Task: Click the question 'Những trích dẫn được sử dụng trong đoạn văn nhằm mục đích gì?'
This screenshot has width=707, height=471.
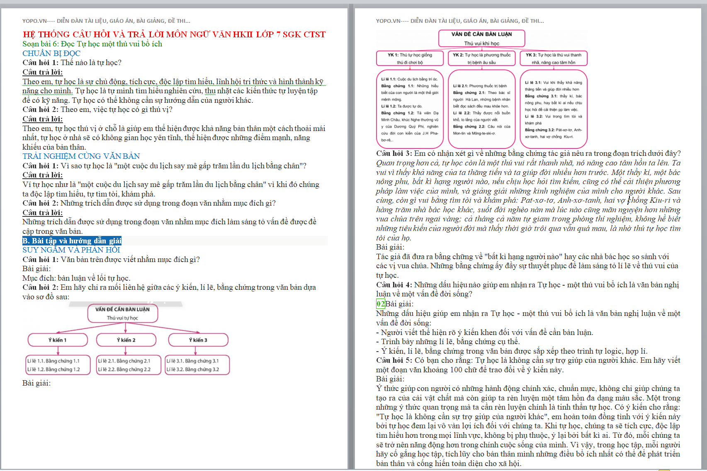Action: click(168, 203)
